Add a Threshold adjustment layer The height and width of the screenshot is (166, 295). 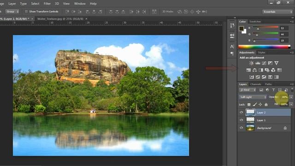264,77
